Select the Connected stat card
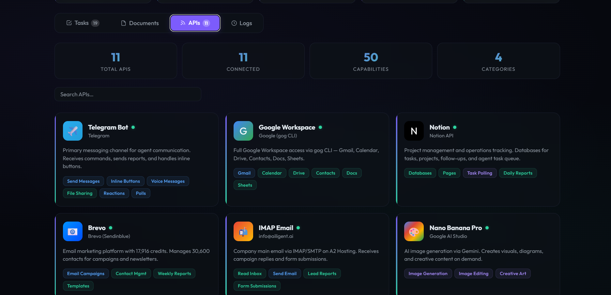This screenshot has width=611, height=295. click(243, 61)
